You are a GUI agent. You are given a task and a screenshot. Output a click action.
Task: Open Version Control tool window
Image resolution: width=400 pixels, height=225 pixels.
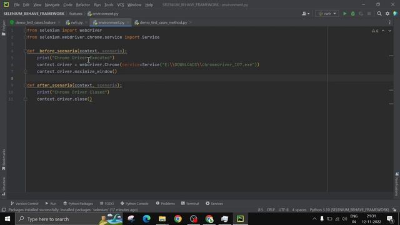24,204
